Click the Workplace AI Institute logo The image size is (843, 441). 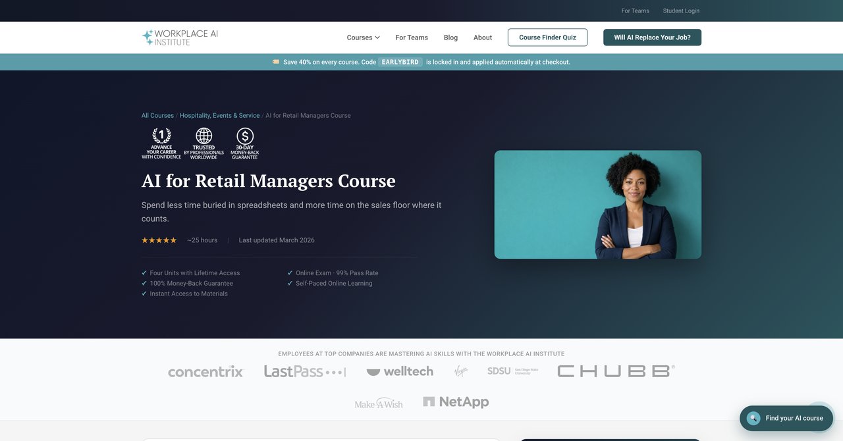click(x=180, y=38)
